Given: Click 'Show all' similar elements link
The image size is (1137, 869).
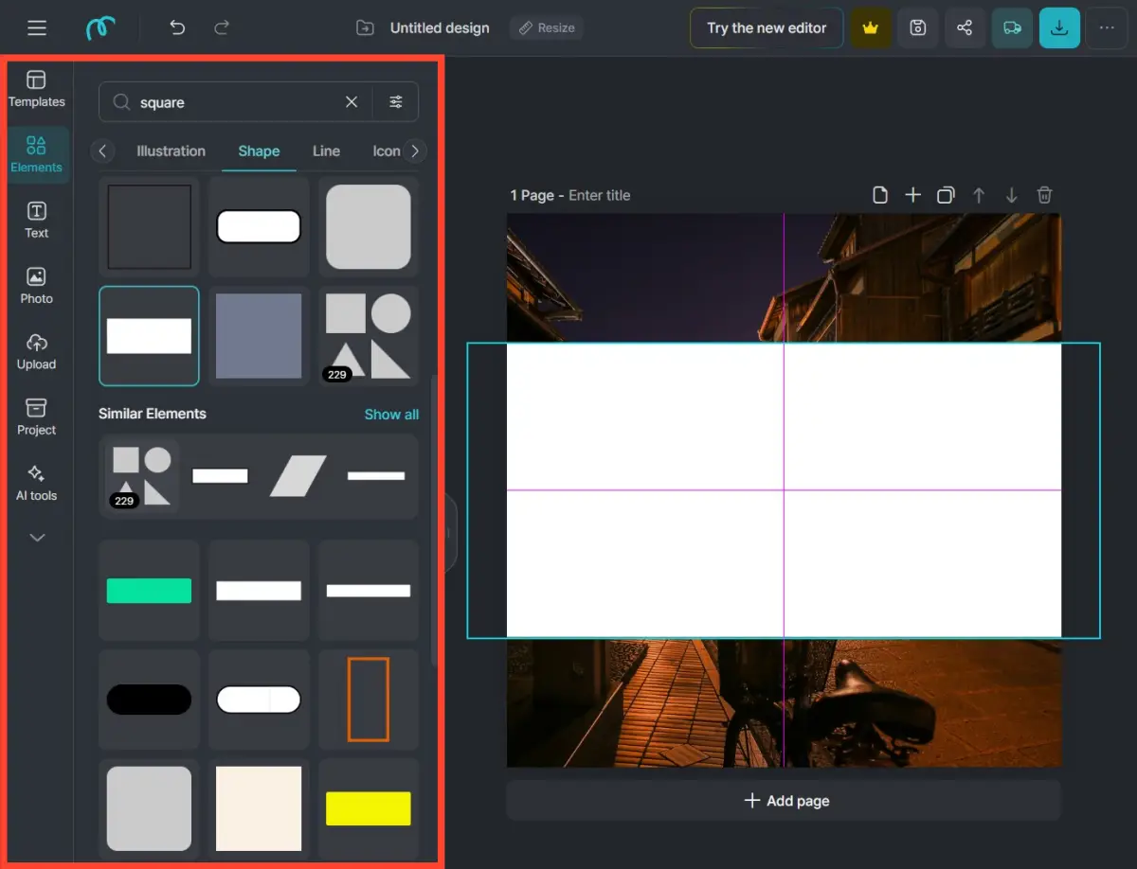Looking at the screenshot, I should (391, 415).
